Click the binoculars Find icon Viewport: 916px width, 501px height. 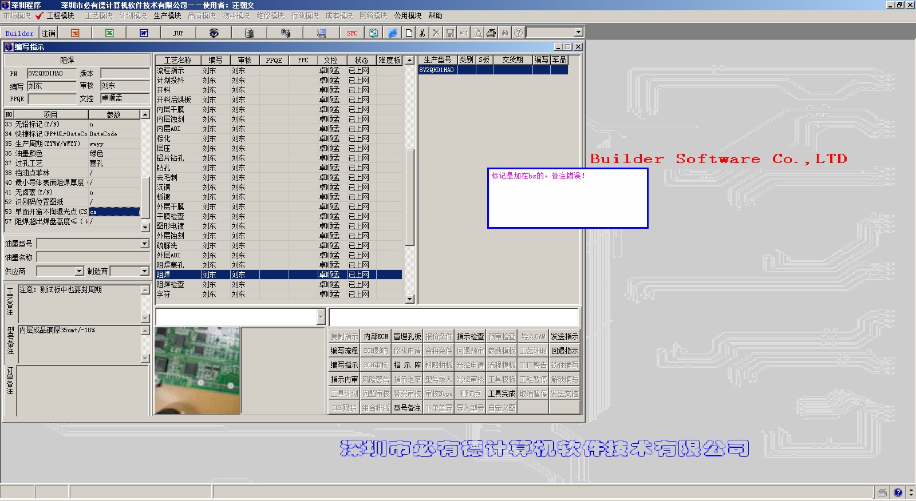pos(505,33)
